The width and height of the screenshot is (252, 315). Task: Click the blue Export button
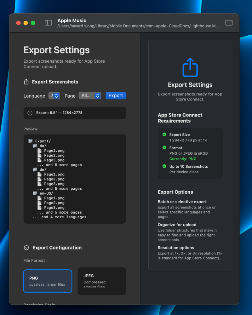[116, 95]
